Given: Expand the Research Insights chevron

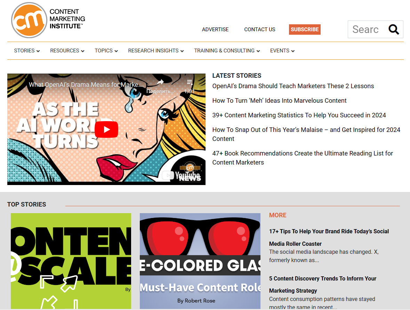Looking at the screenshot, I should click(182, 51).
